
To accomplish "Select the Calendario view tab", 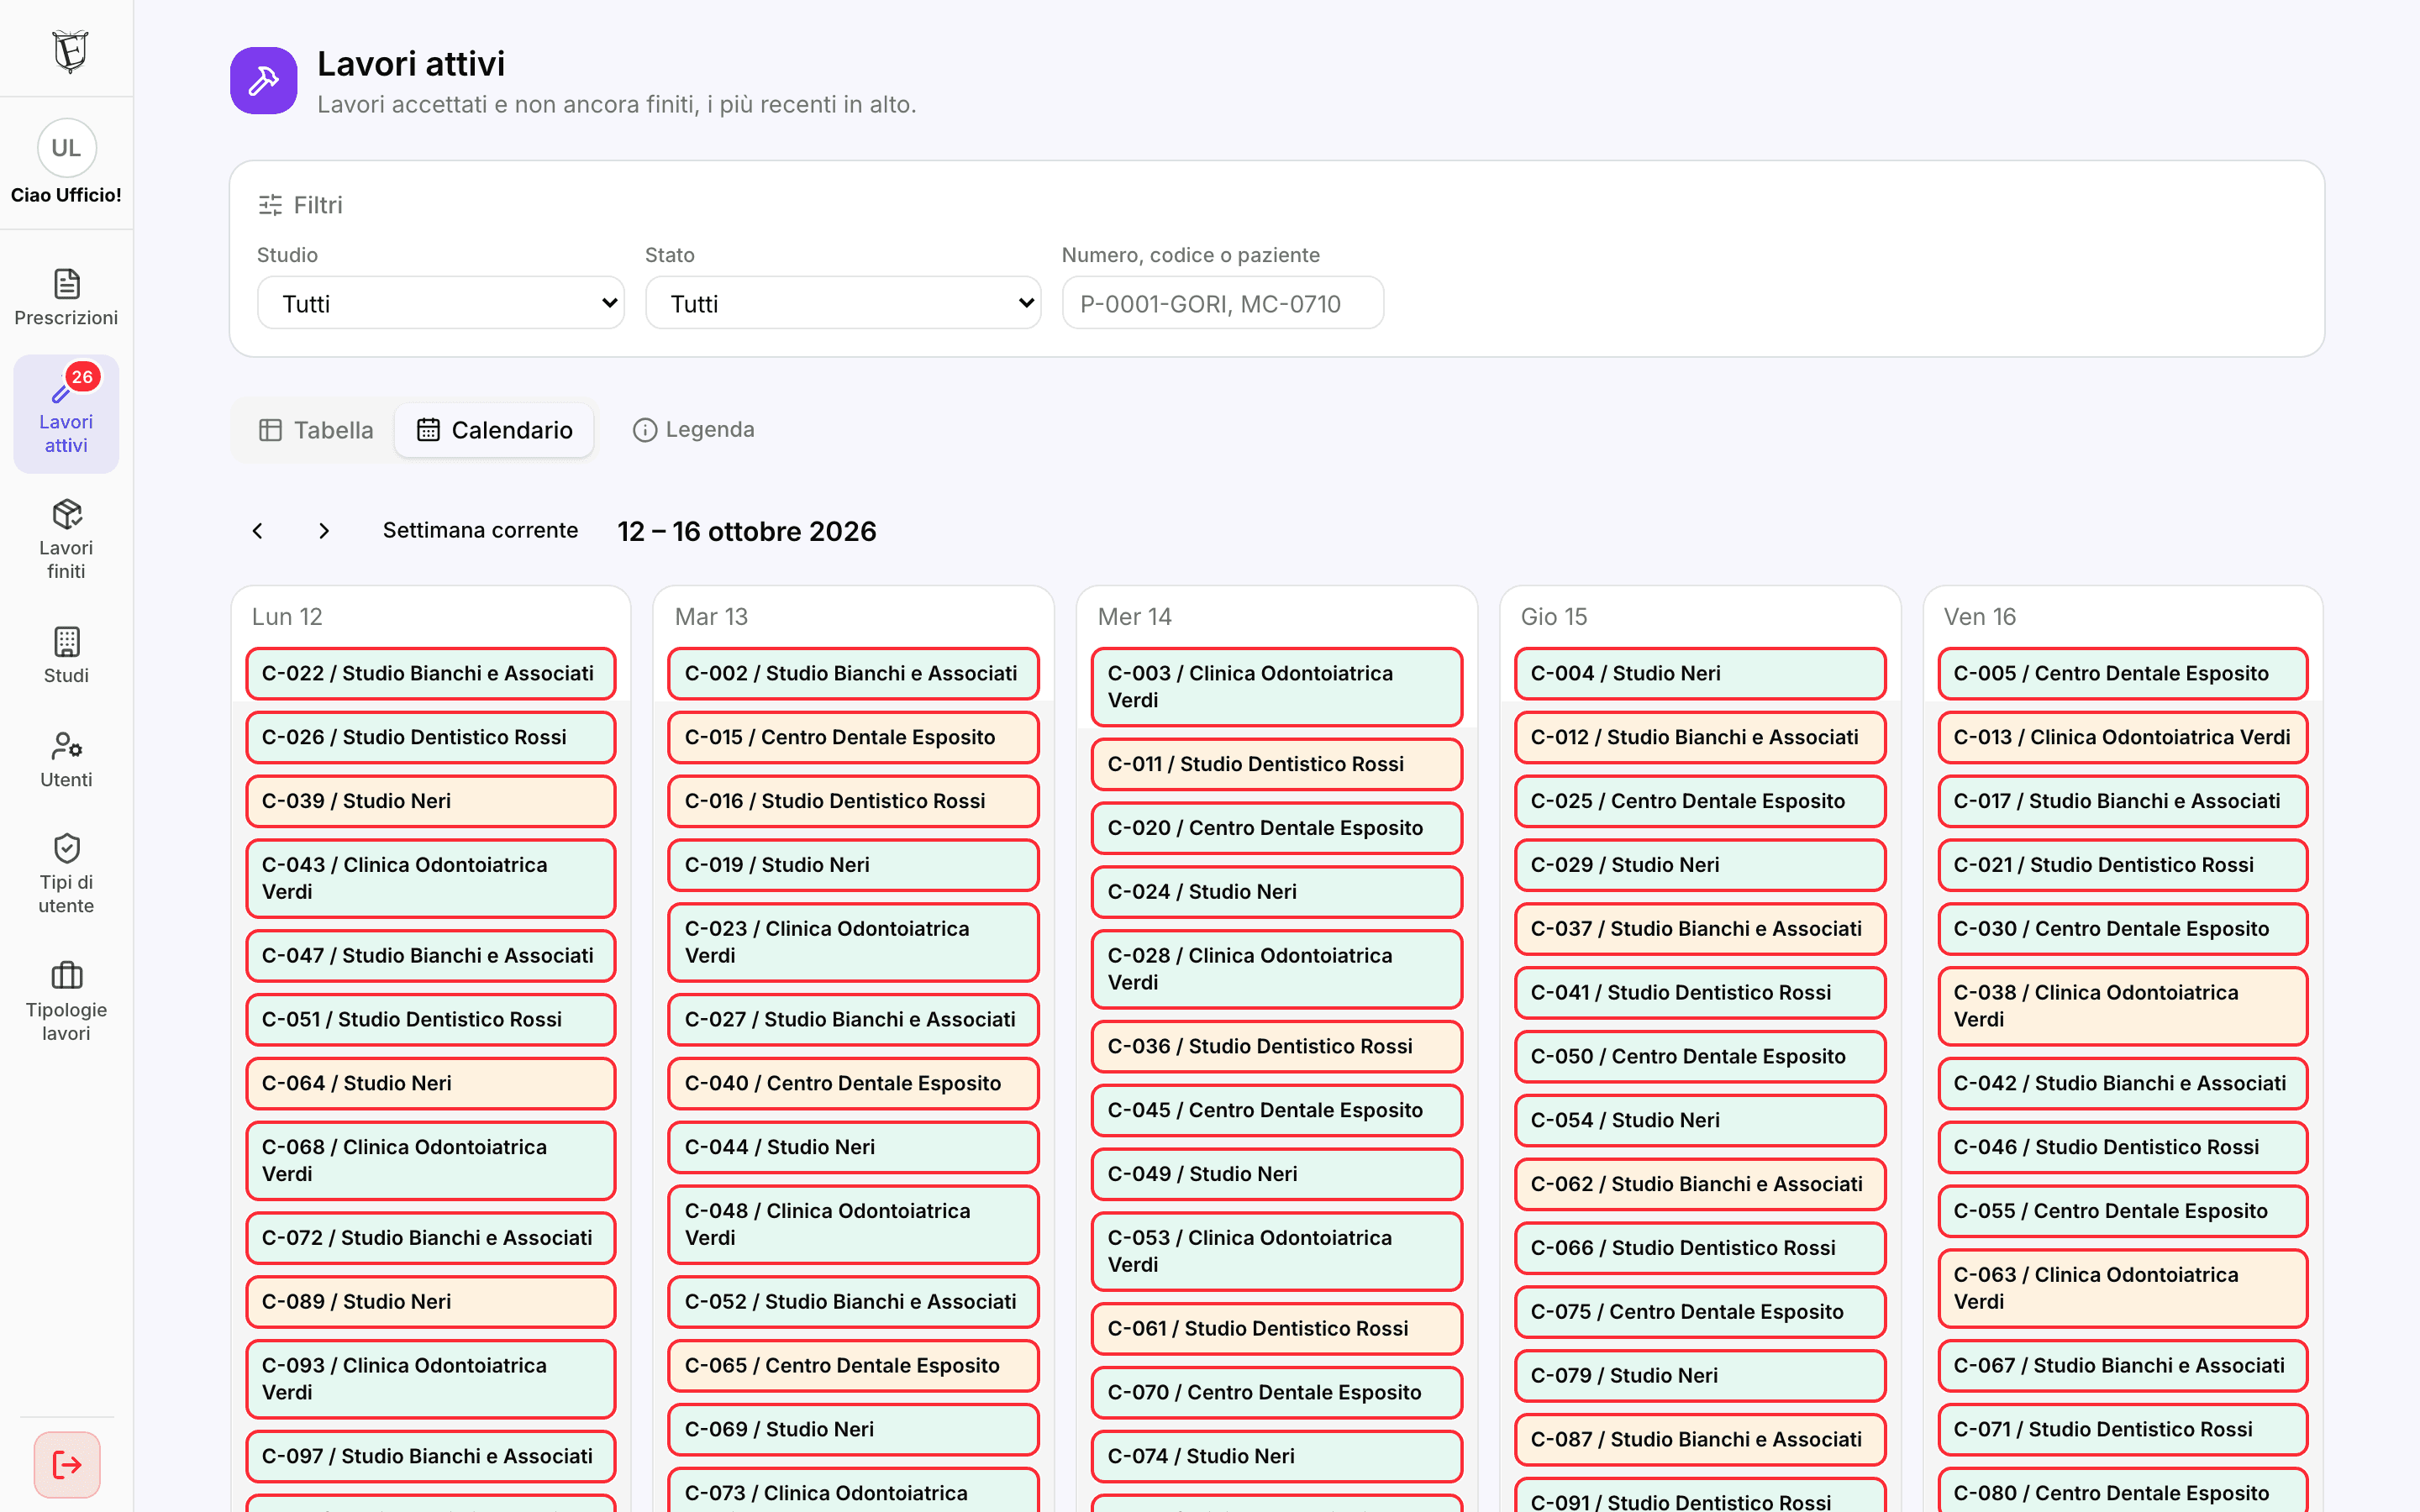I will [495, 430].
